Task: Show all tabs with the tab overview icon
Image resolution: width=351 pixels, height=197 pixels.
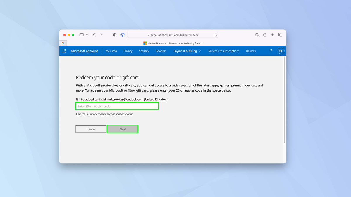Action: tap(280, 35)
